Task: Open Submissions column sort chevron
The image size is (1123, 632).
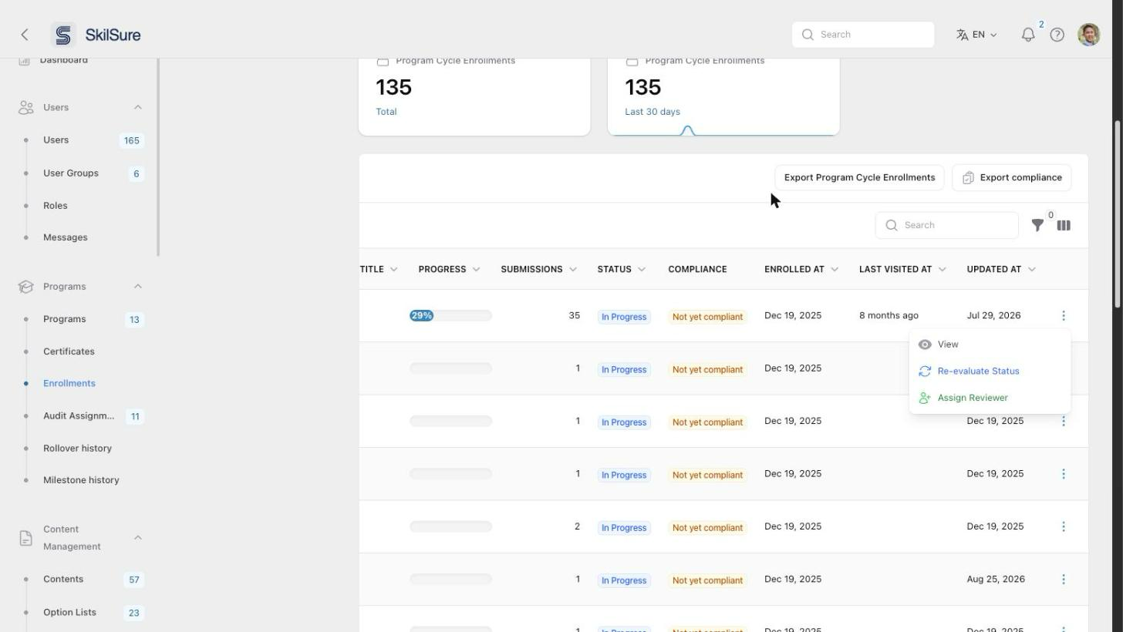Action: [x=573, y=270]
